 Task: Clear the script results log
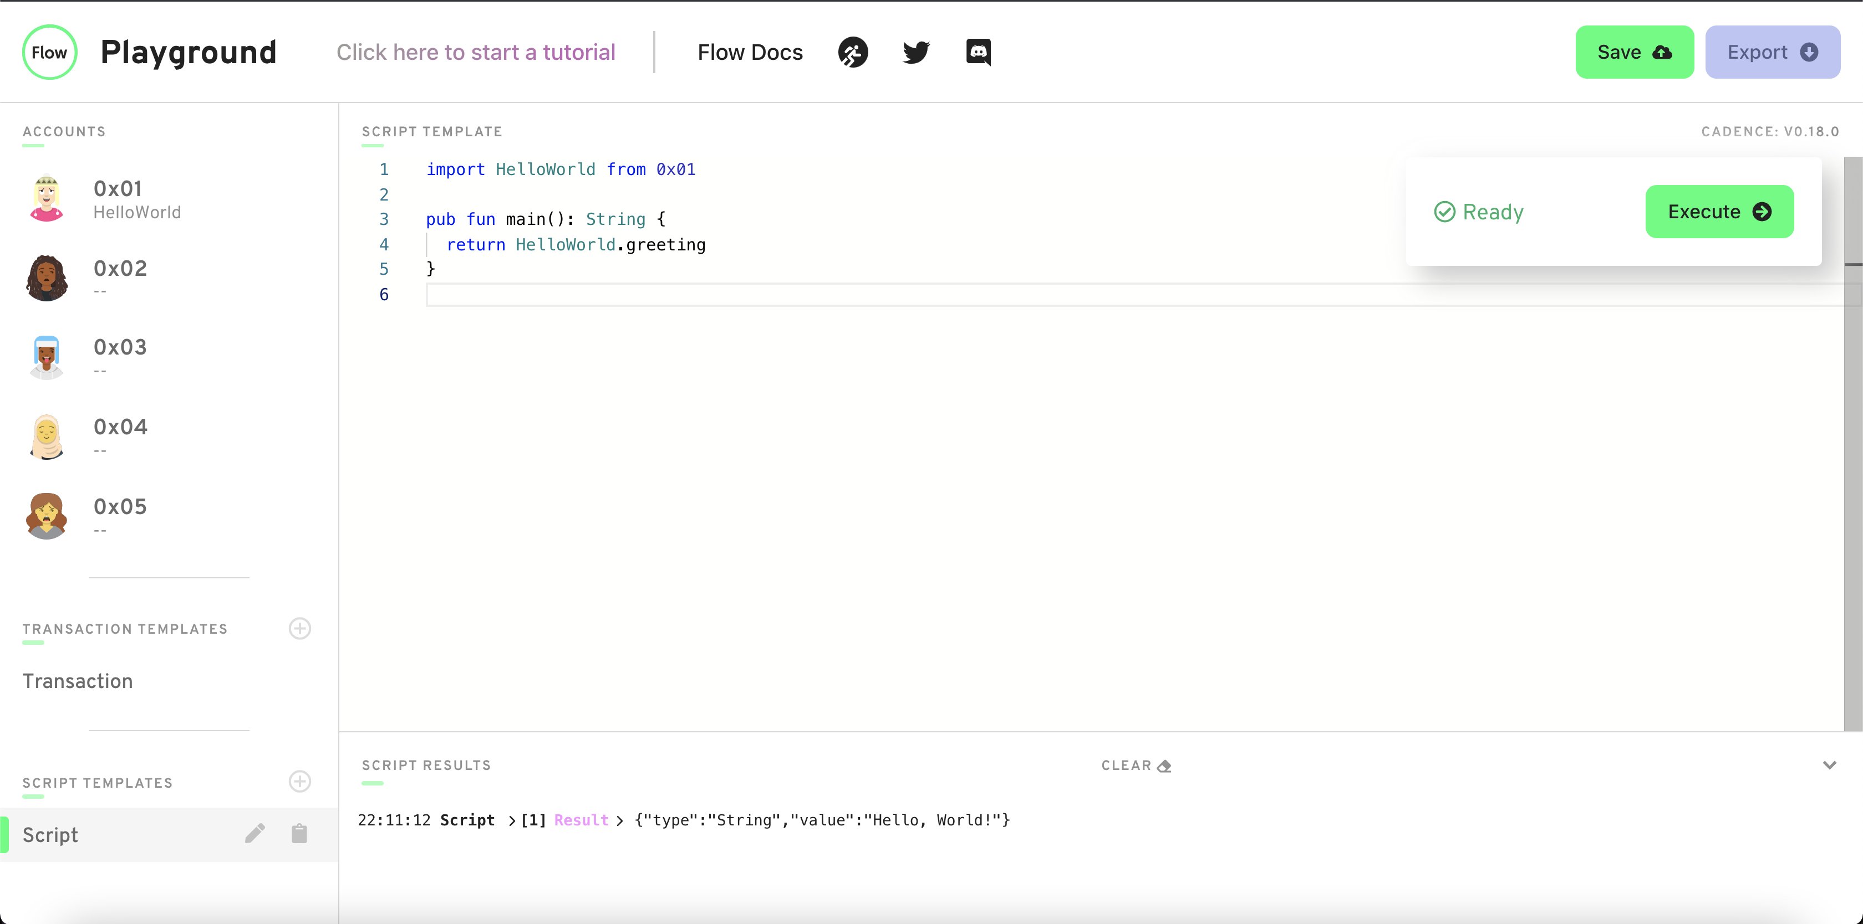click(x=1136, y=765)
